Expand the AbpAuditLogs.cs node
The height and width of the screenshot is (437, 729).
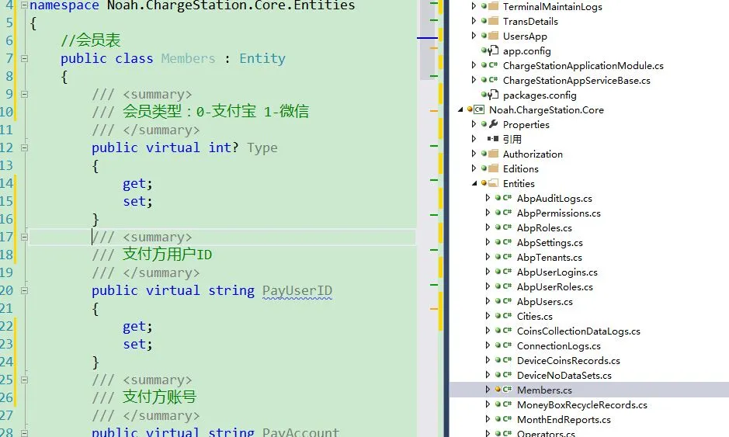click(488, 198)
